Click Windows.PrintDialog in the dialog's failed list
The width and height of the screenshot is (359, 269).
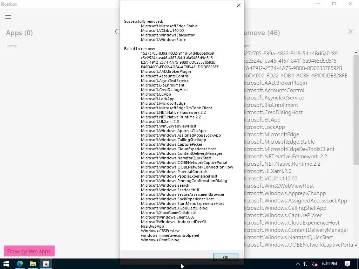click(x=160, y=240)
